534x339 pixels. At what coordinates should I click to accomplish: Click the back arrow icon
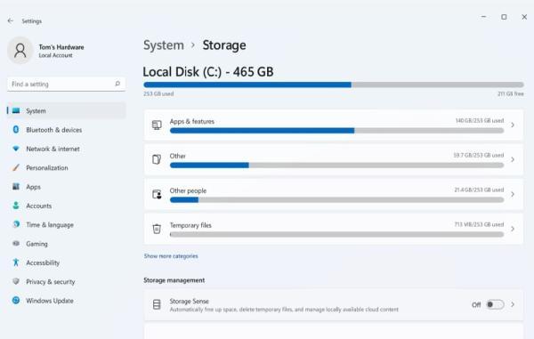[x=10, y=20]
